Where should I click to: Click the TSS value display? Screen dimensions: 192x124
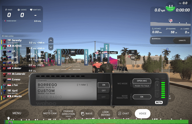click(x=183, y=3)
